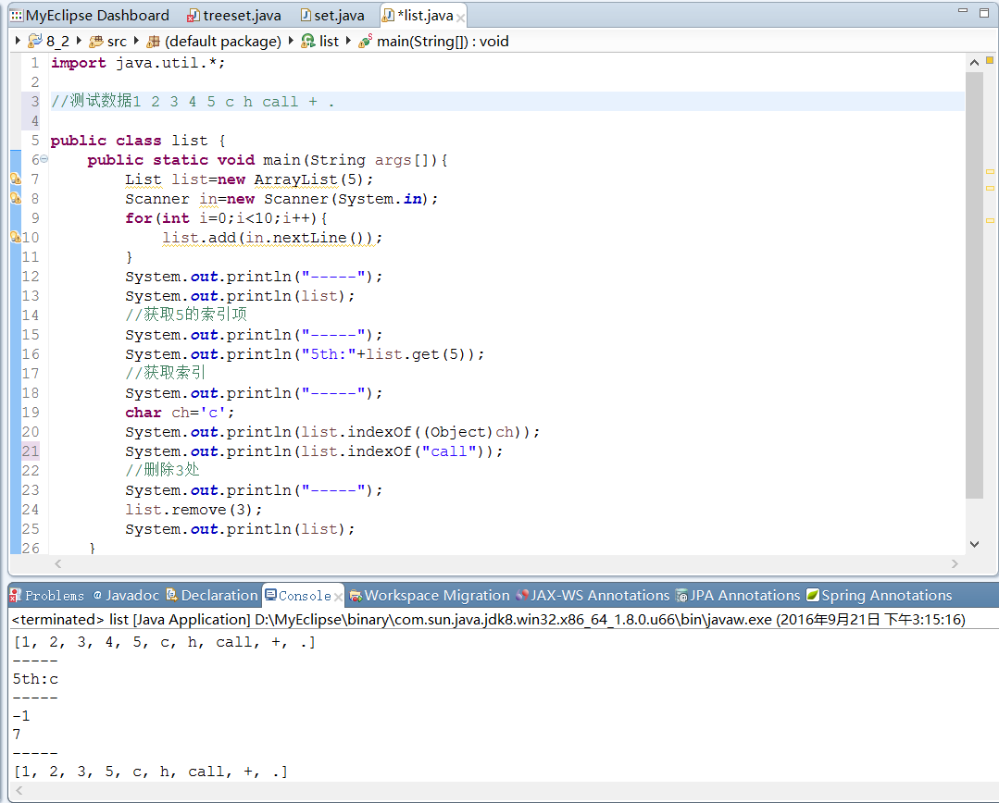Jump to line 7 warning in overview ruler
The height and width of the screenshot is (803, 999).
(x=990, y=171)
